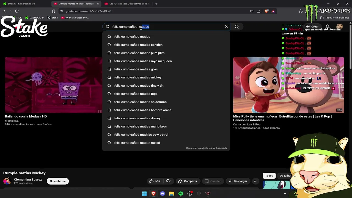Switch to "Las Fuerzas Más Destructivas" tab
Image resolution: width=352 pixels, height=198 pixels.
(x=127, y=4)
